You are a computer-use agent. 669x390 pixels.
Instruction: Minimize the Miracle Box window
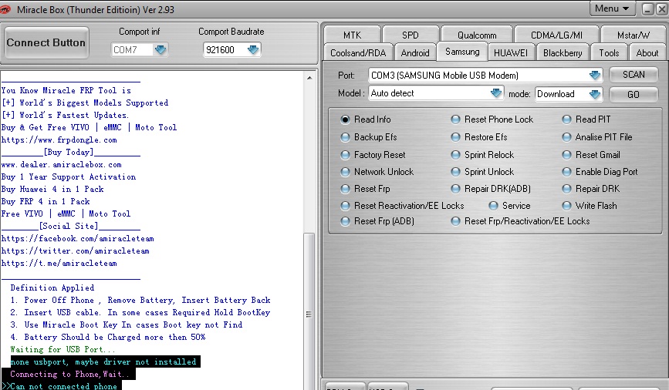point(648,9)
